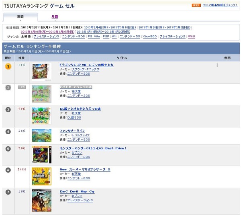
Task: Filter ranking by ニンテンドーDS
Action: pos(130,37)
